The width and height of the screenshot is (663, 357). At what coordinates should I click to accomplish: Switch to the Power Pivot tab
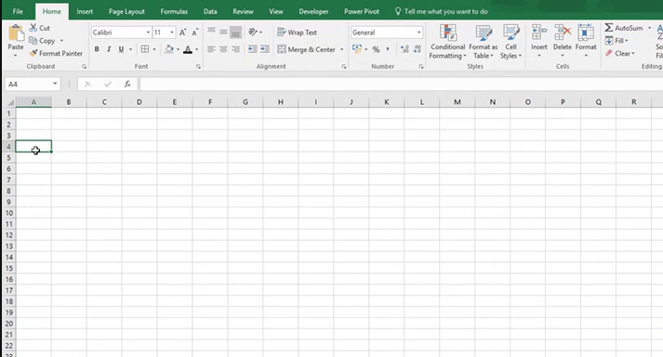362,11
